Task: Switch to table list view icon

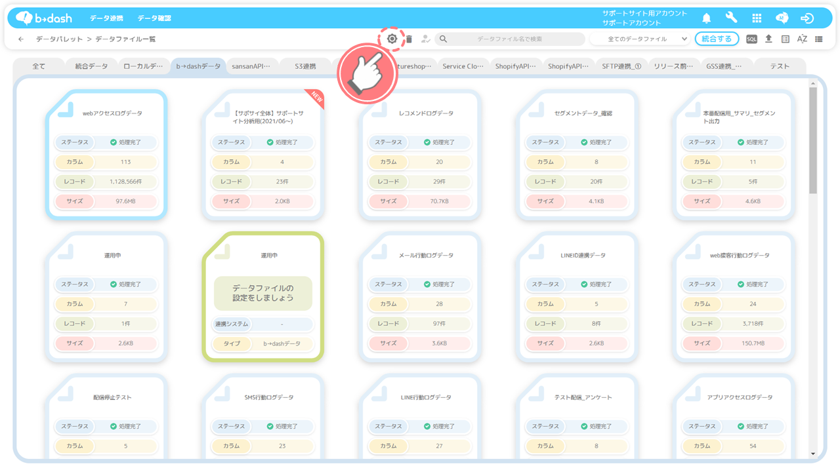Action: coord(786,39)
